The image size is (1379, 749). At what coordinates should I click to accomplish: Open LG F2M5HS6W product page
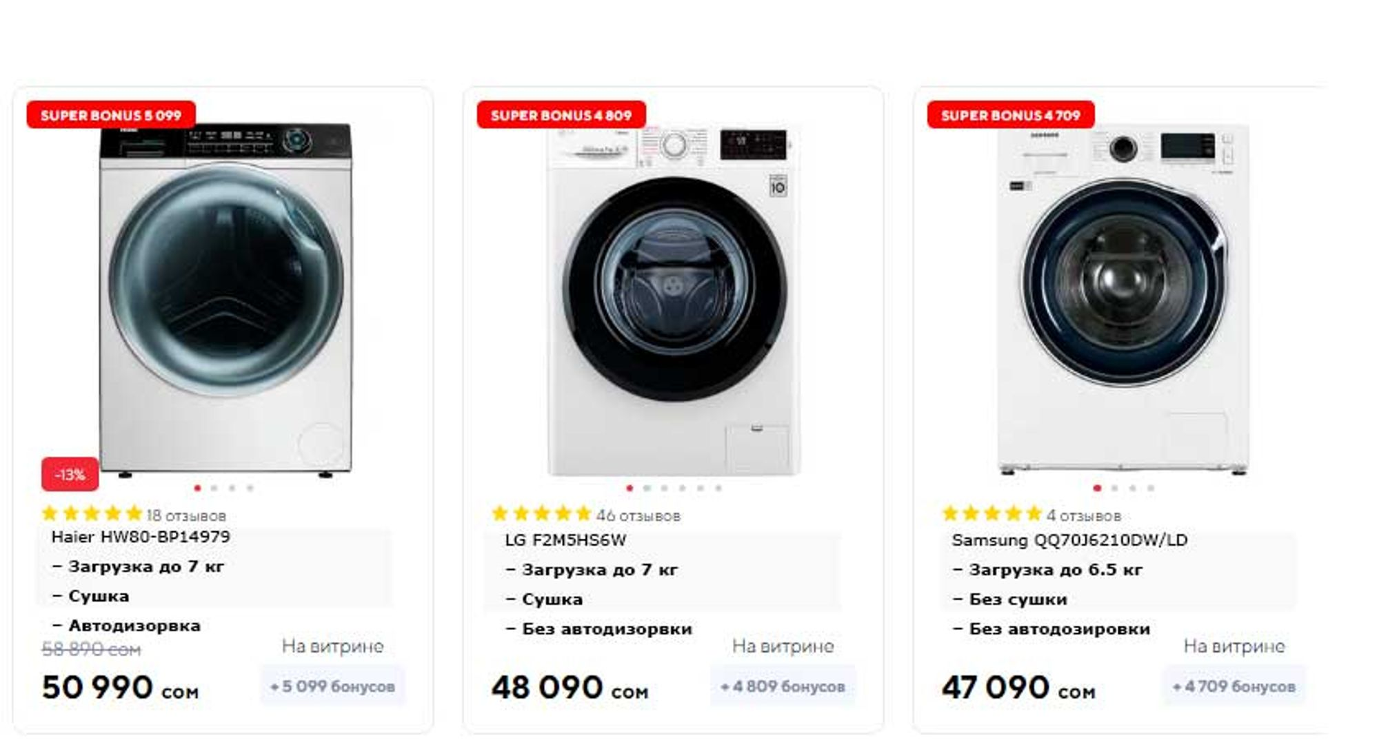(x=565, y=540)
